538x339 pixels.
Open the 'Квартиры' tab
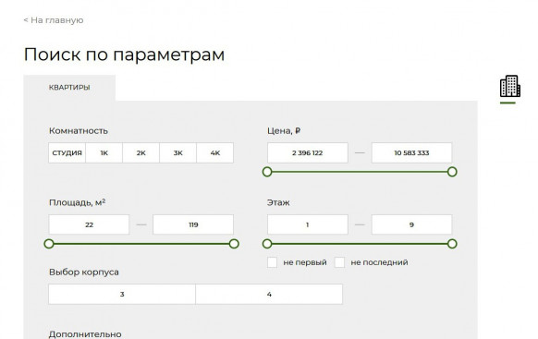tap(69, 88)
